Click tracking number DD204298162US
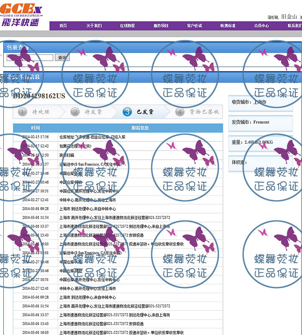302x335 pixels. (39, 96)
